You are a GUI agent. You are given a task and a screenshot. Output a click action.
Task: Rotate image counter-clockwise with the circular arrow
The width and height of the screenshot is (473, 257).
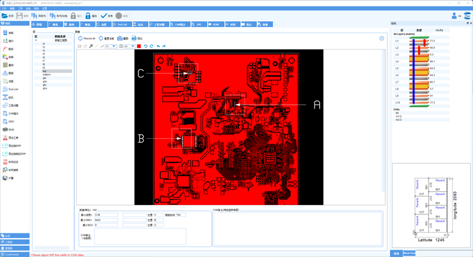pyautogui.click(x=145, y=46)
